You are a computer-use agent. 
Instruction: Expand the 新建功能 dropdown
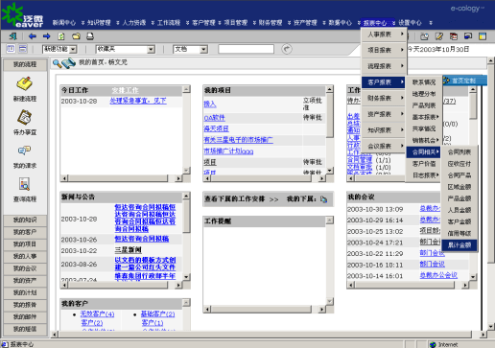point(59,49)
